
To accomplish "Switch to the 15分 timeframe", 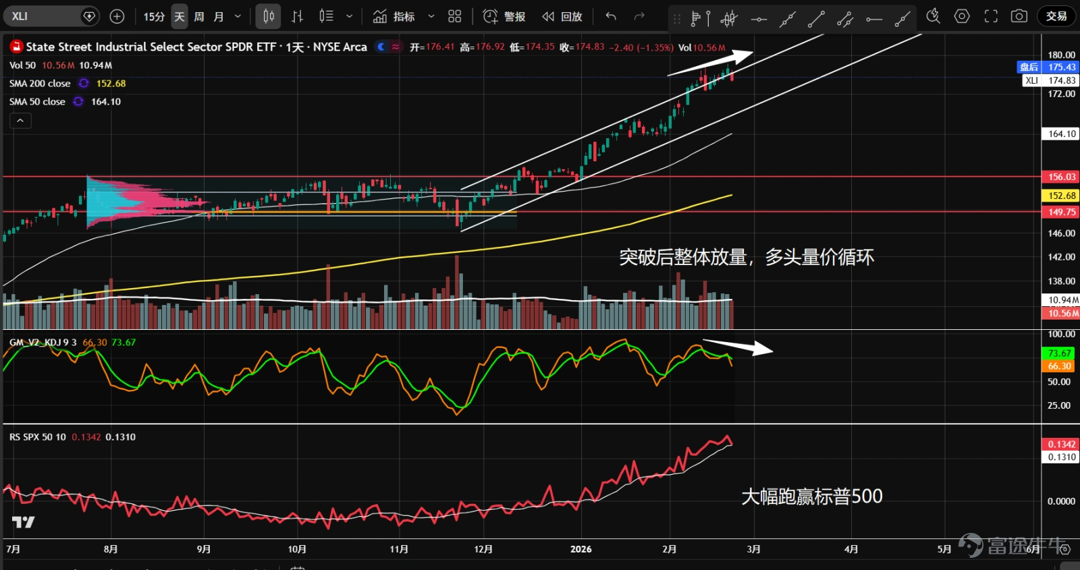I will tap(154, 16).
